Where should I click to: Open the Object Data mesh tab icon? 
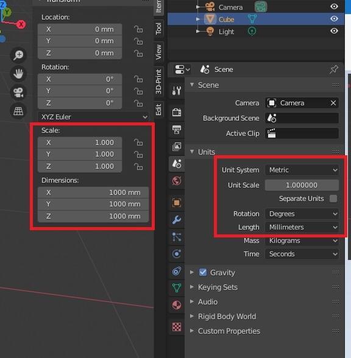coord(177,287)
